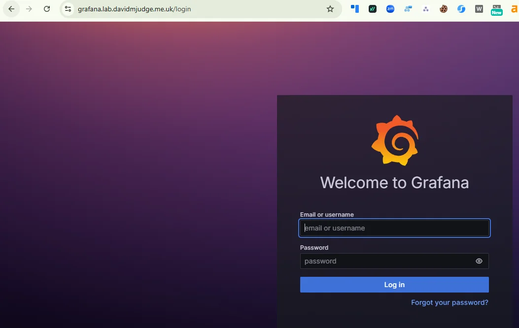Click the 'Email or username' label
This screenshot has width=519, height=328.
pyautogui.click(x=327, y=215)
